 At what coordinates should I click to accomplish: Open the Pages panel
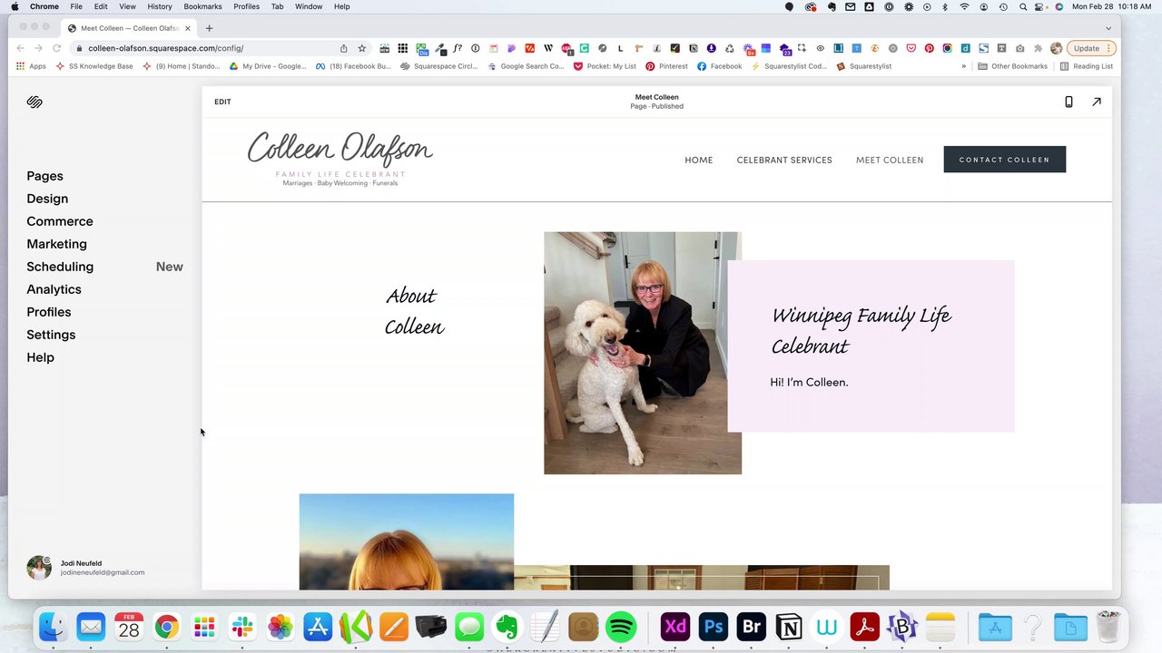(x=44, y=176)
